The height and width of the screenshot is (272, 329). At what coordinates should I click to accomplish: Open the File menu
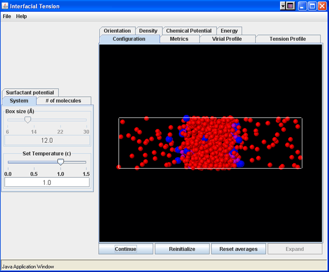click(7, 16)
